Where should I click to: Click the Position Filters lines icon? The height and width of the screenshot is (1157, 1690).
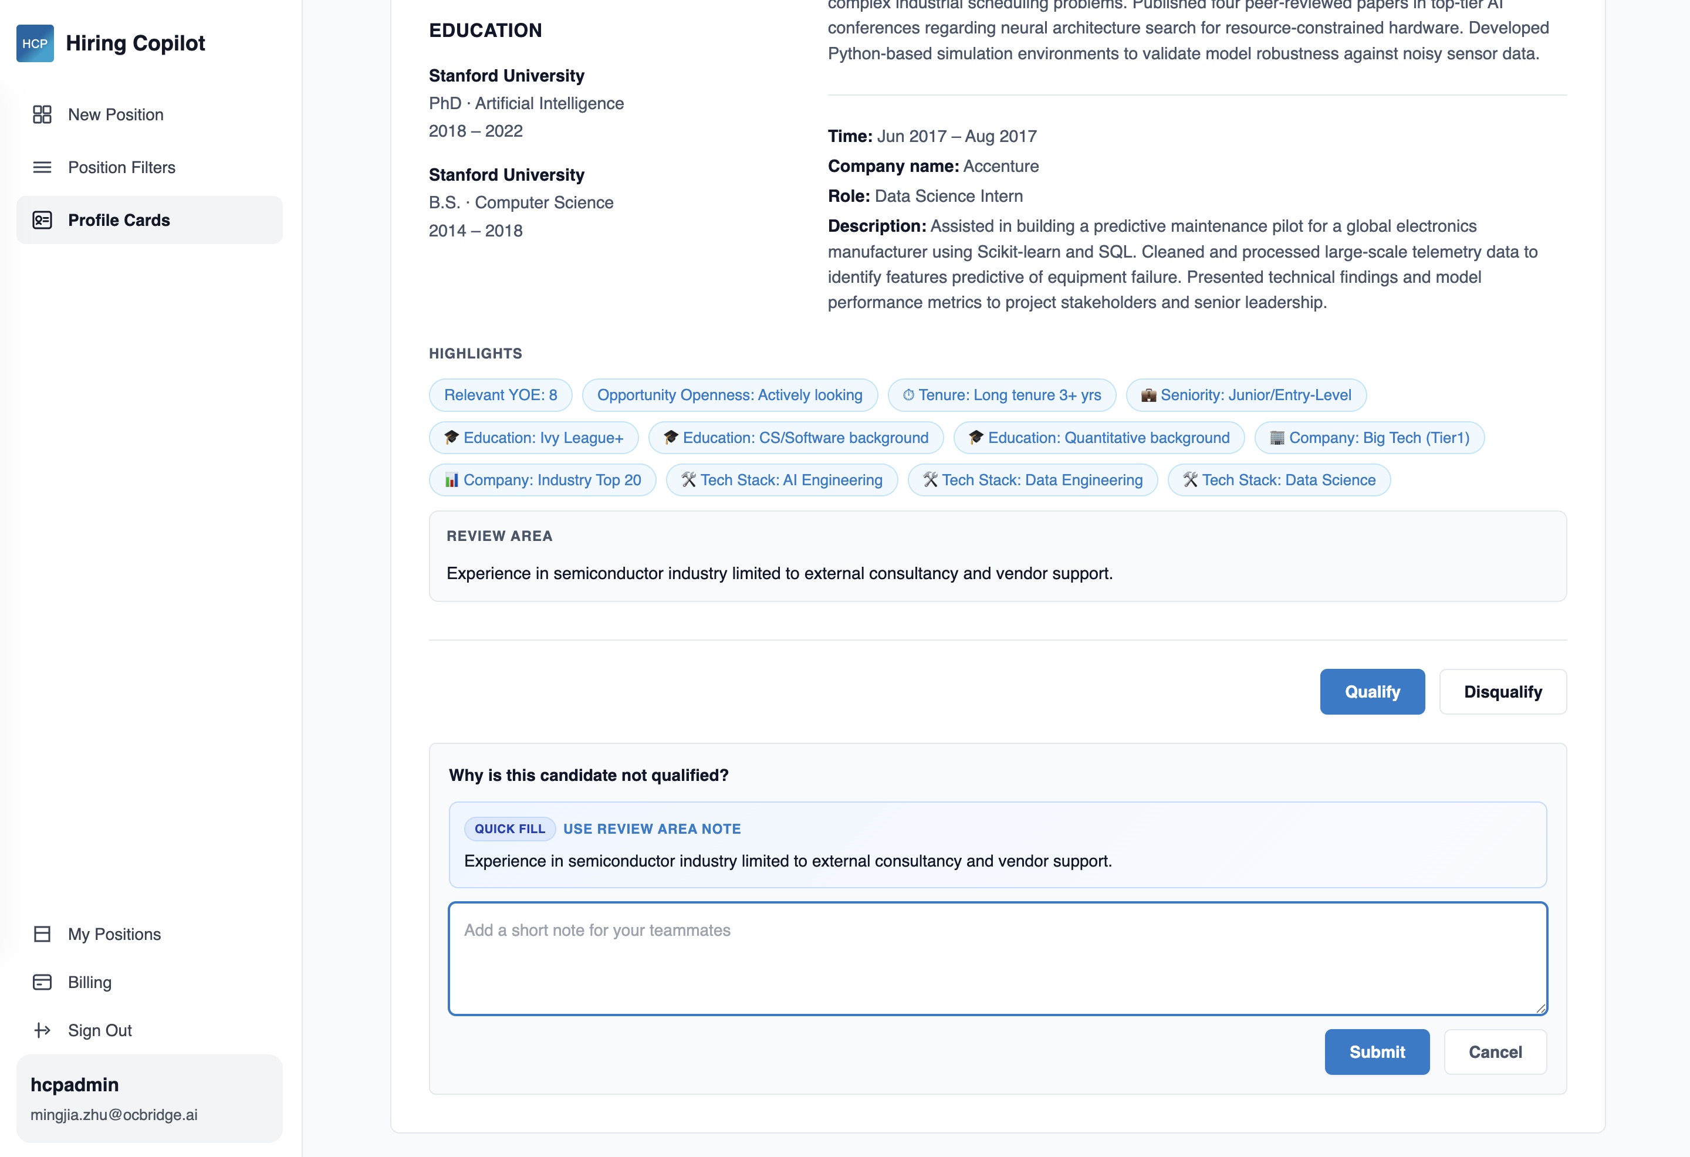[x=42, y=167]
